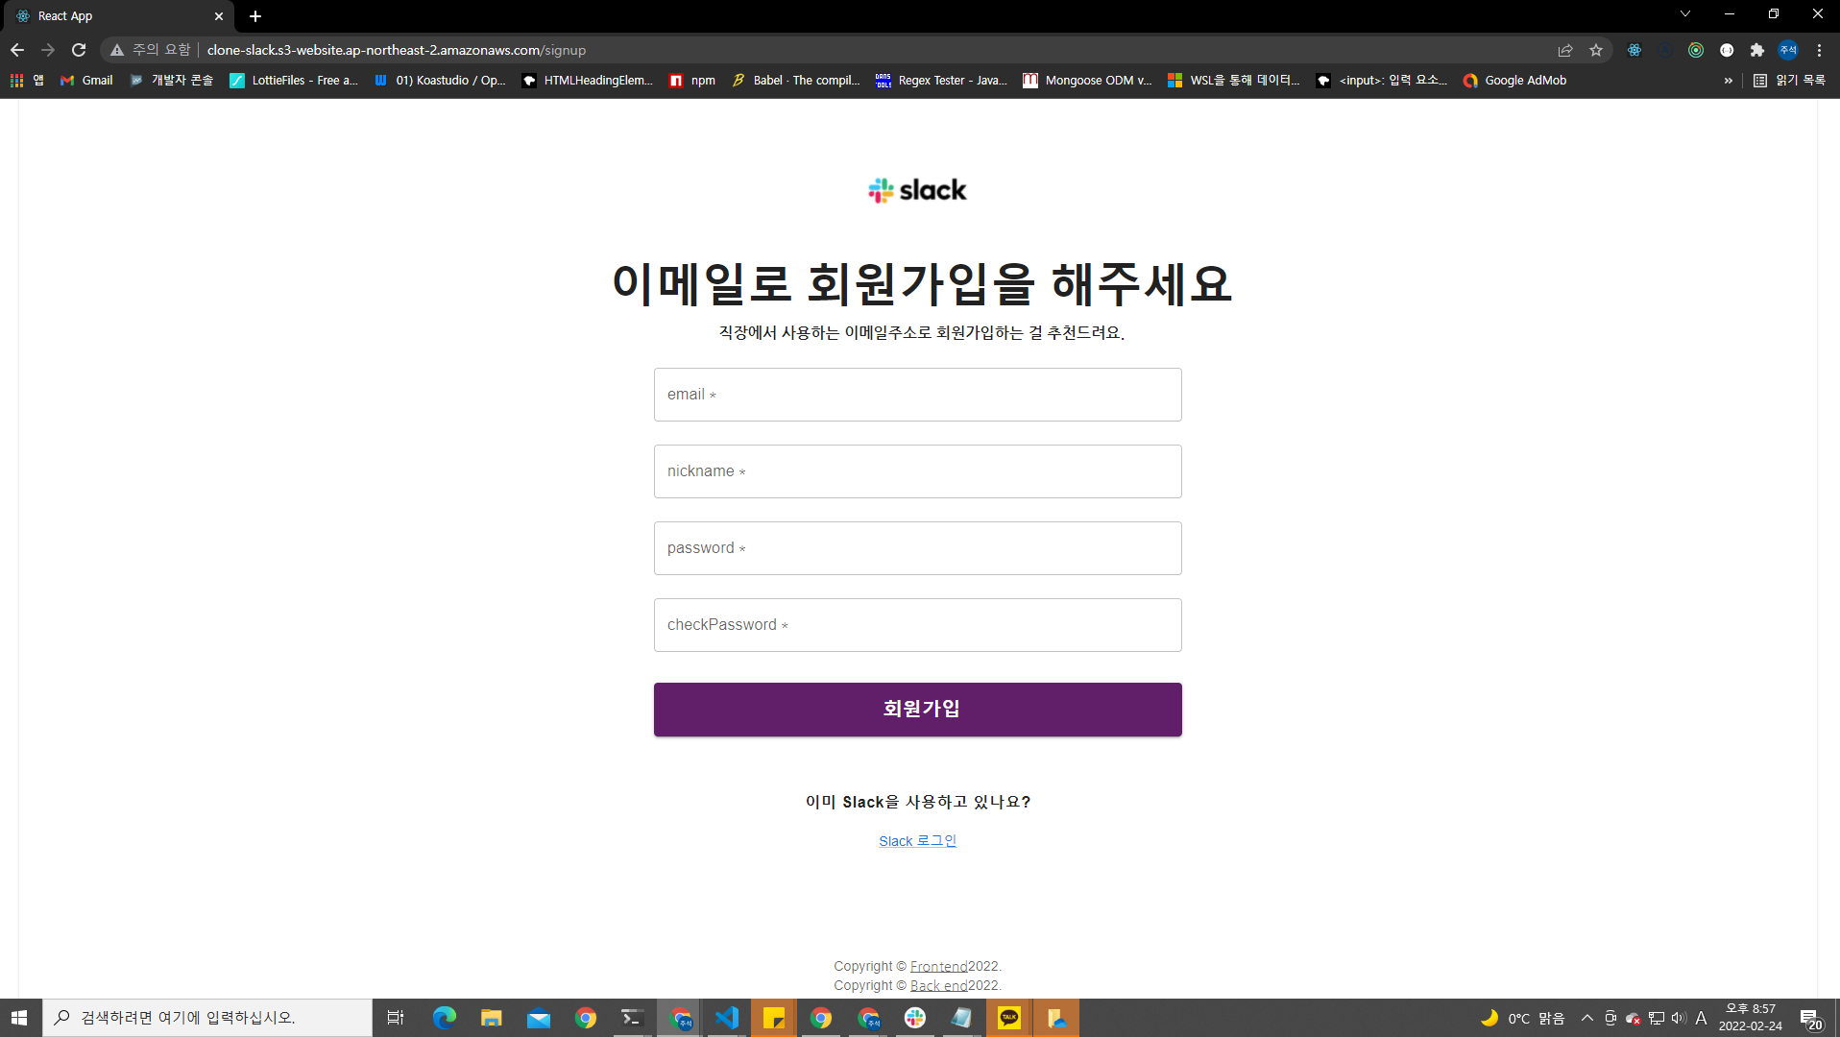Image resolution: width=1840 pixels, height=1037 pixels.
Task: Open tab search dropdown arrow
Action: [1685, 14]
